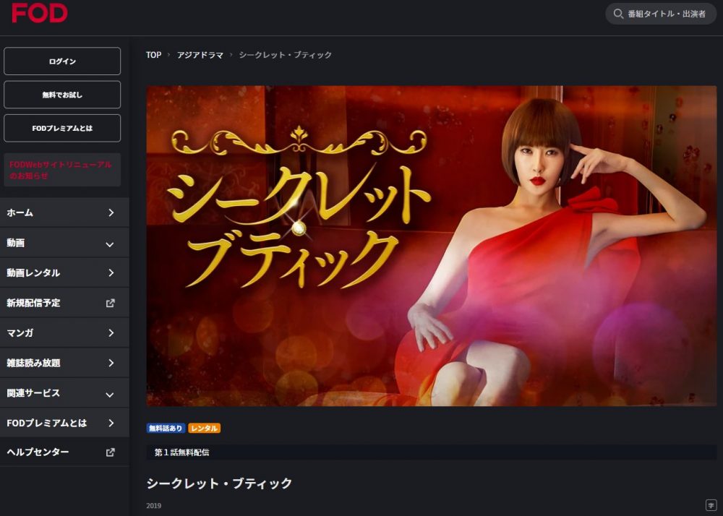Screen dimensions: 723x516
Task: Go to TOP in the breadcrumb
Action: (x=153, y=55)
